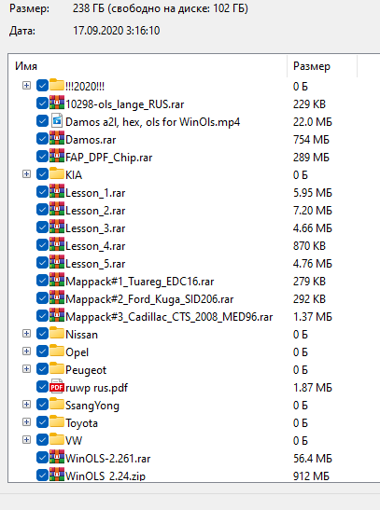Select the Damos.rar file name

click(91, 140)
